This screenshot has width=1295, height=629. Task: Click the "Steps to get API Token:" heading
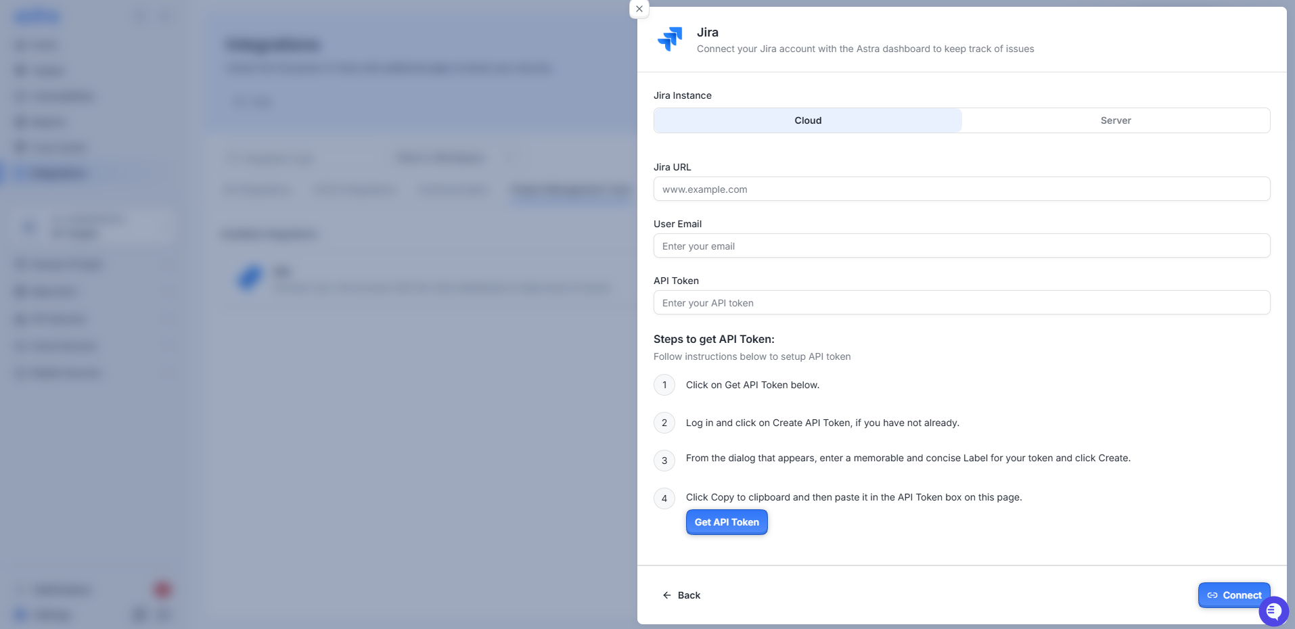tap(714, 340)
